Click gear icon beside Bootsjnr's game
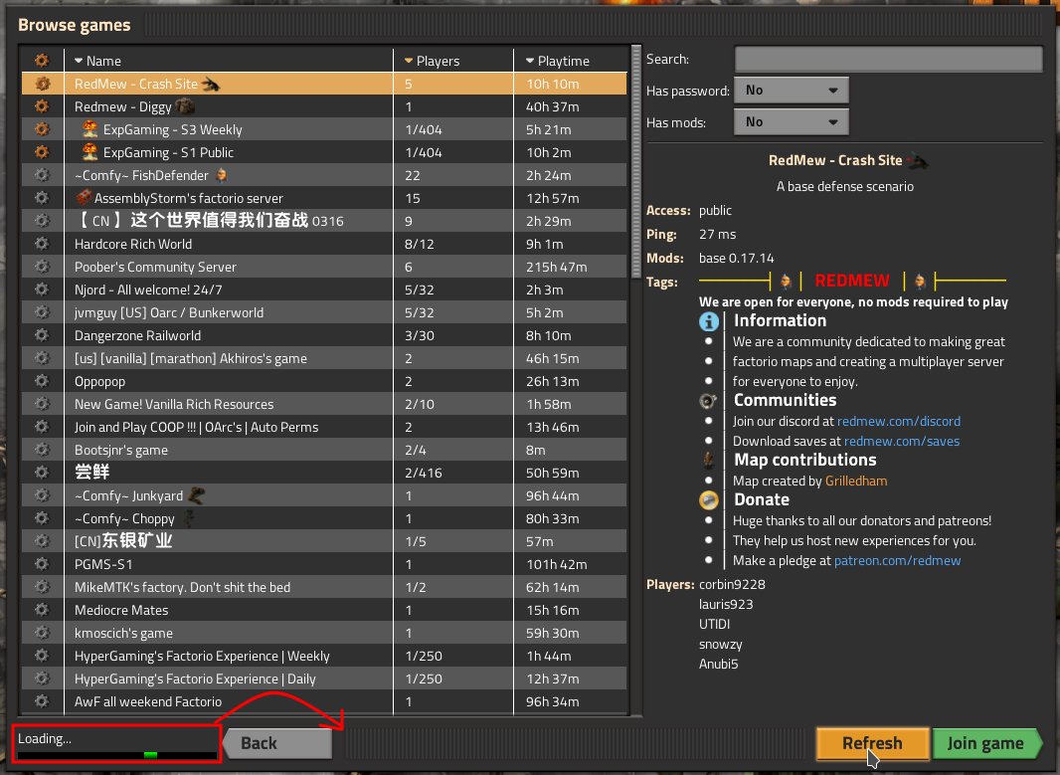 [x=42, y=450]
